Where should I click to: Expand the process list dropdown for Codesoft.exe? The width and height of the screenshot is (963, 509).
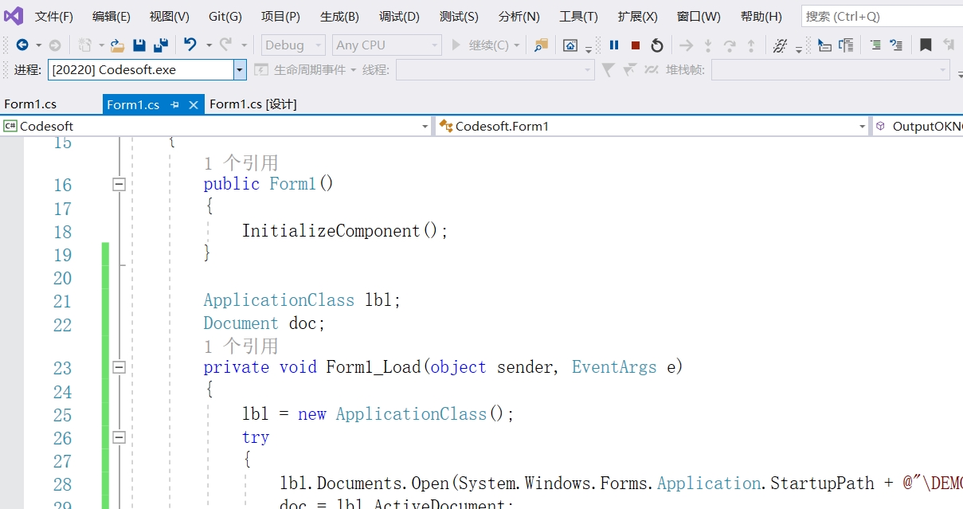[240, 70]
